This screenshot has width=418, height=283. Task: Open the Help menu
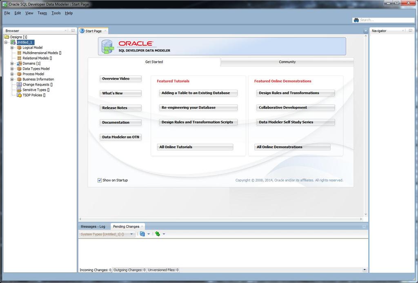[69, 13]
